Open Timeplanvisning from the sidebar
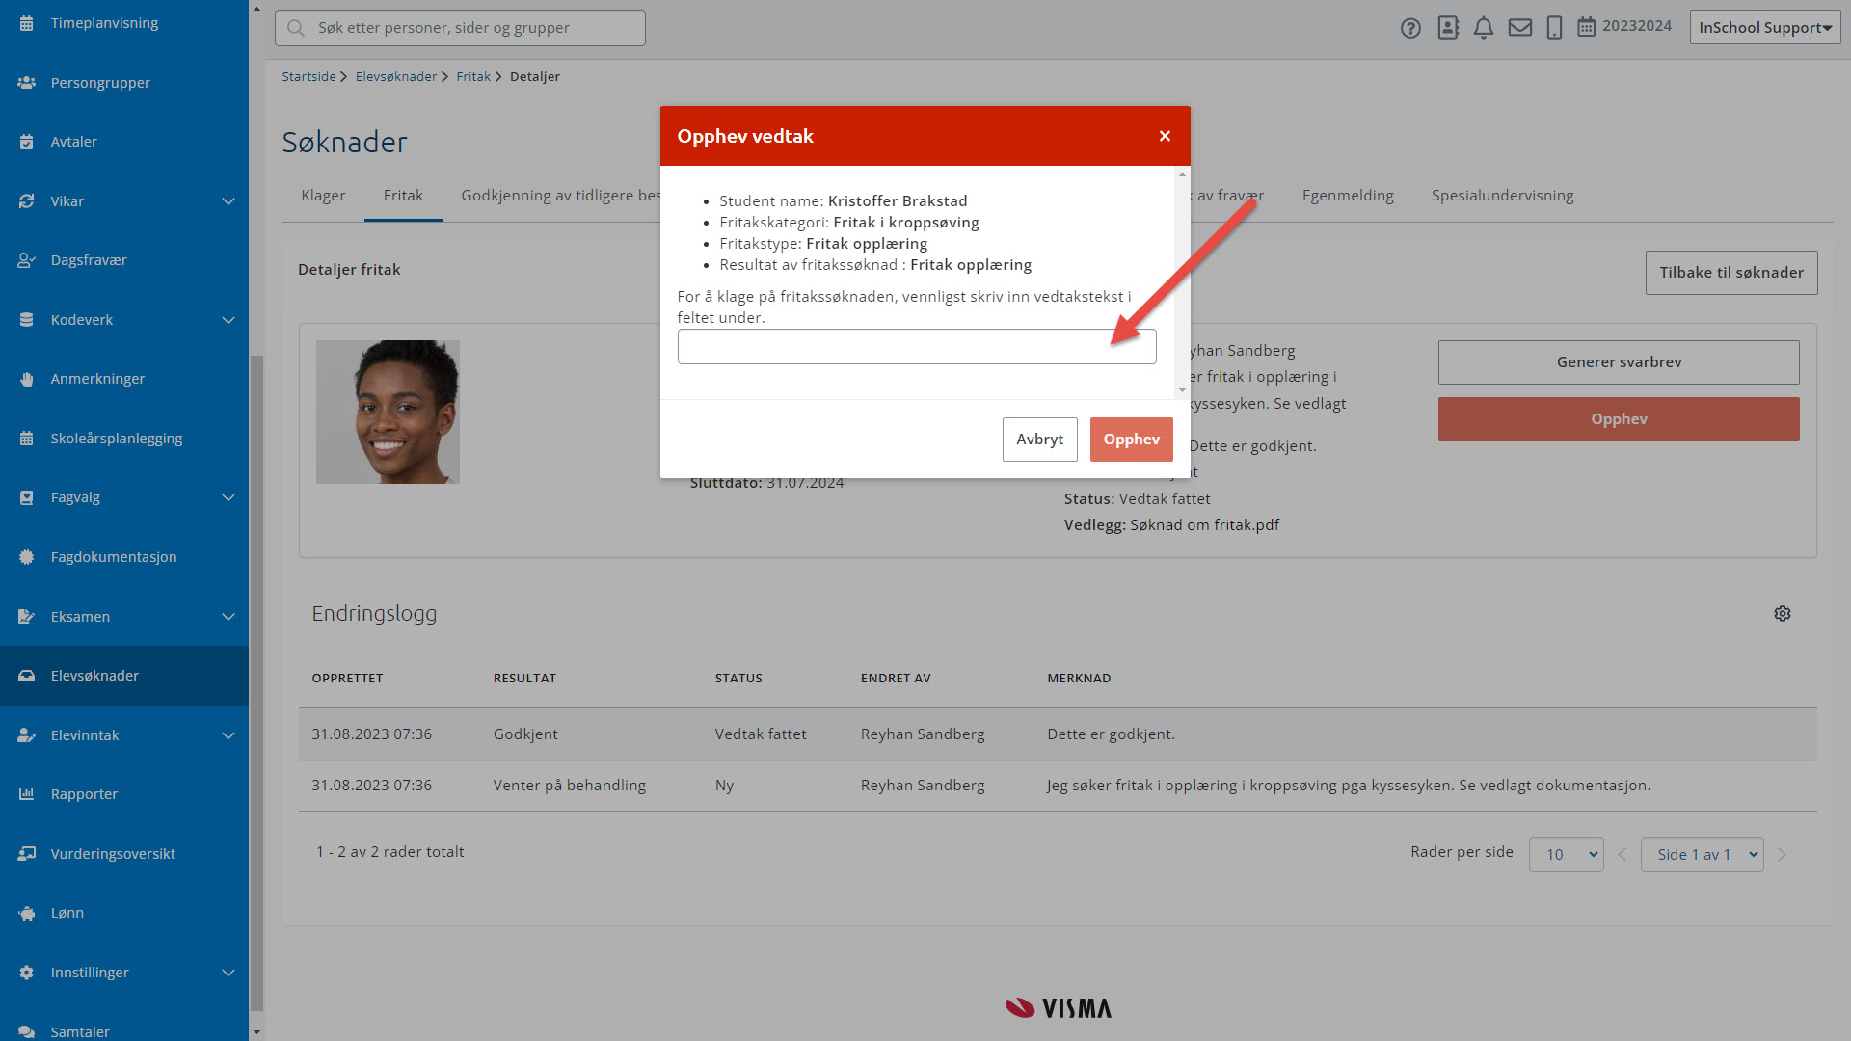Screen dimensions: 1851x1041 click(x=104, y=23)
